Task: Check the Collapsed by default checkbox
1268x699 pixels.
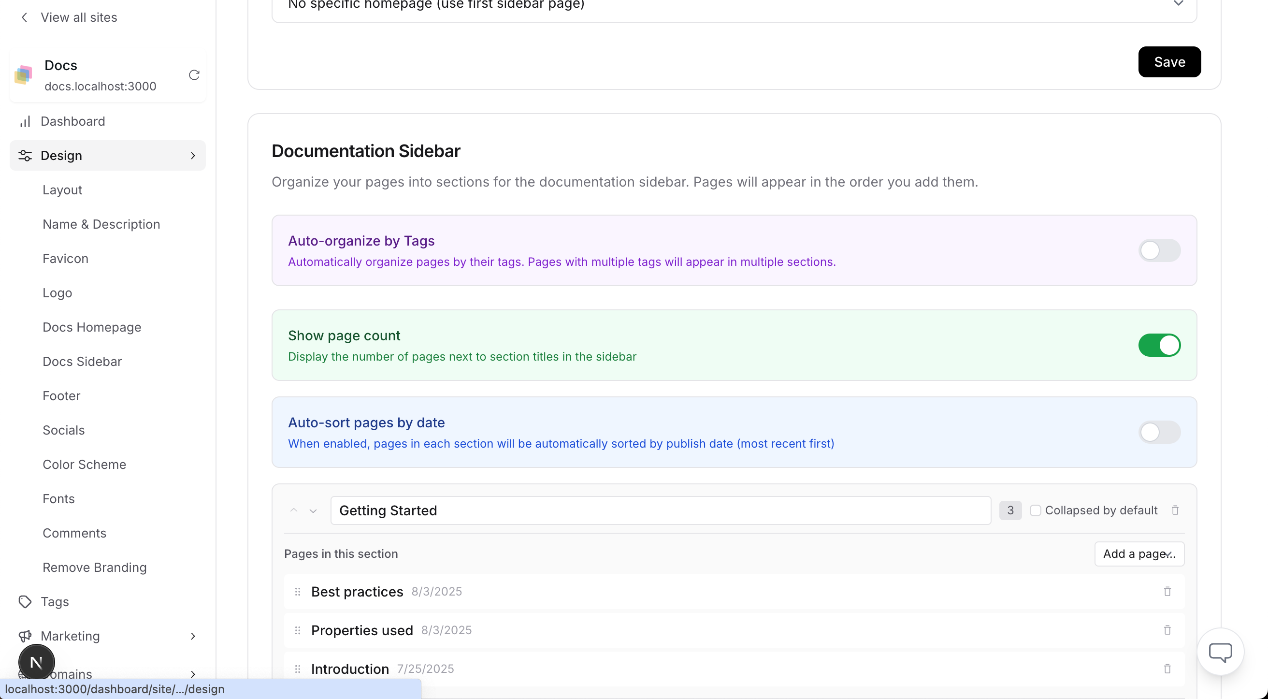Action: 1035,510
